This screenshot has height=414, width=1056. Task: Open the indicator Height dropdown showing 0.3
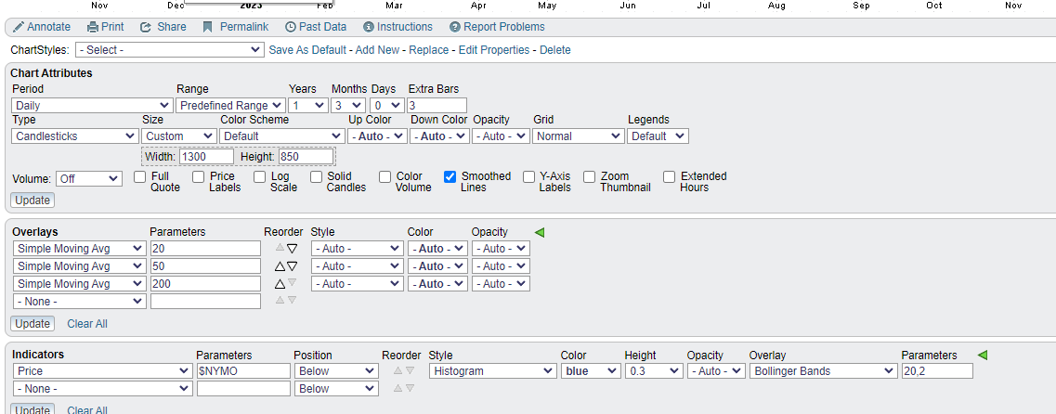click(653, 371)
